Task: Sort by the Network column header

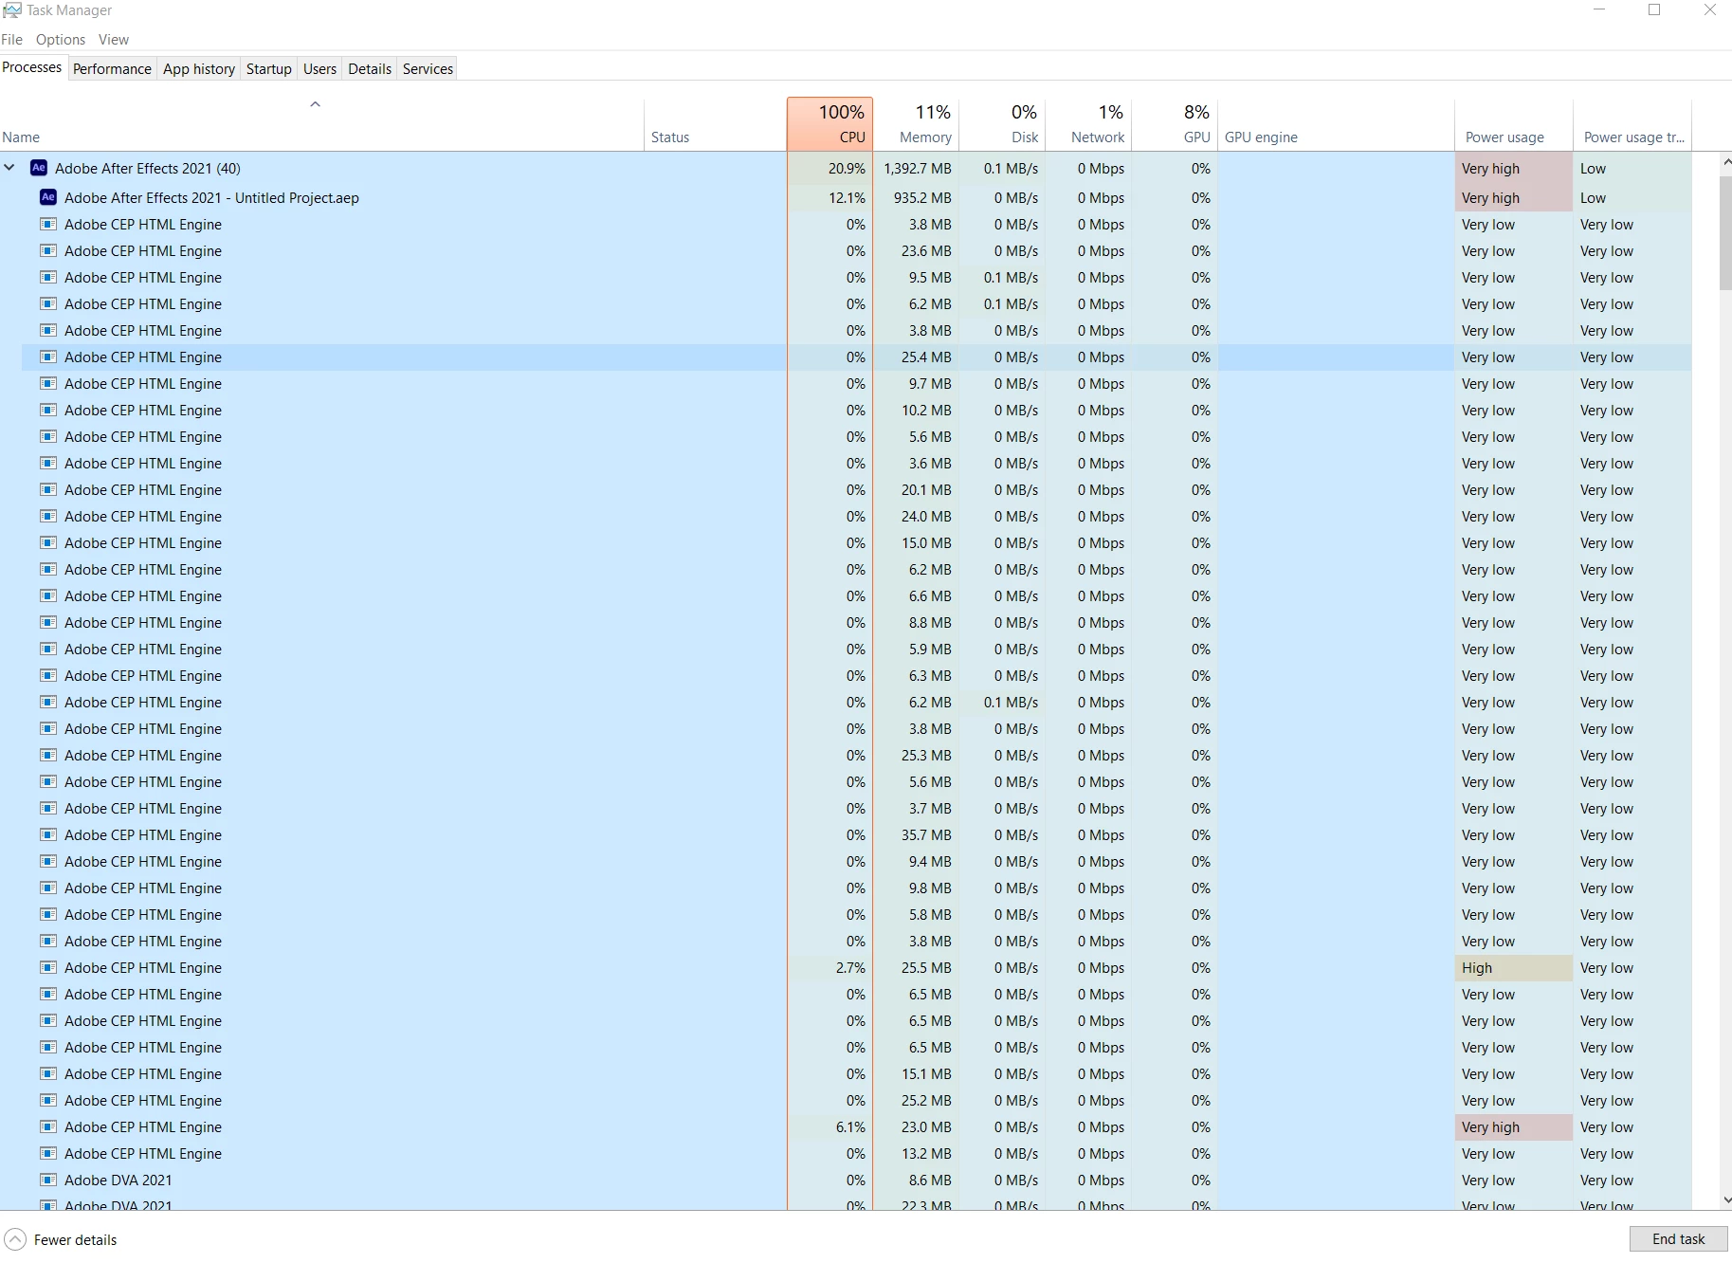Action: pos(1089,124)
